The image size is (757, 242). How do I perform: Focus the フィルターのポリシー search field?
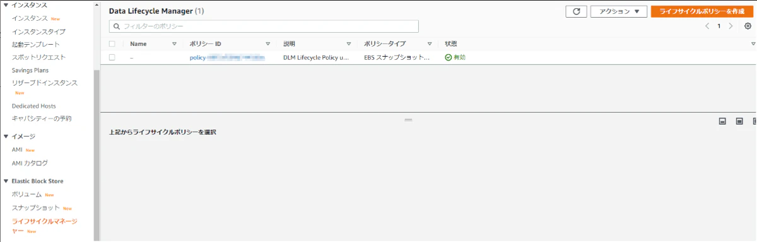[x=264, y=26]
